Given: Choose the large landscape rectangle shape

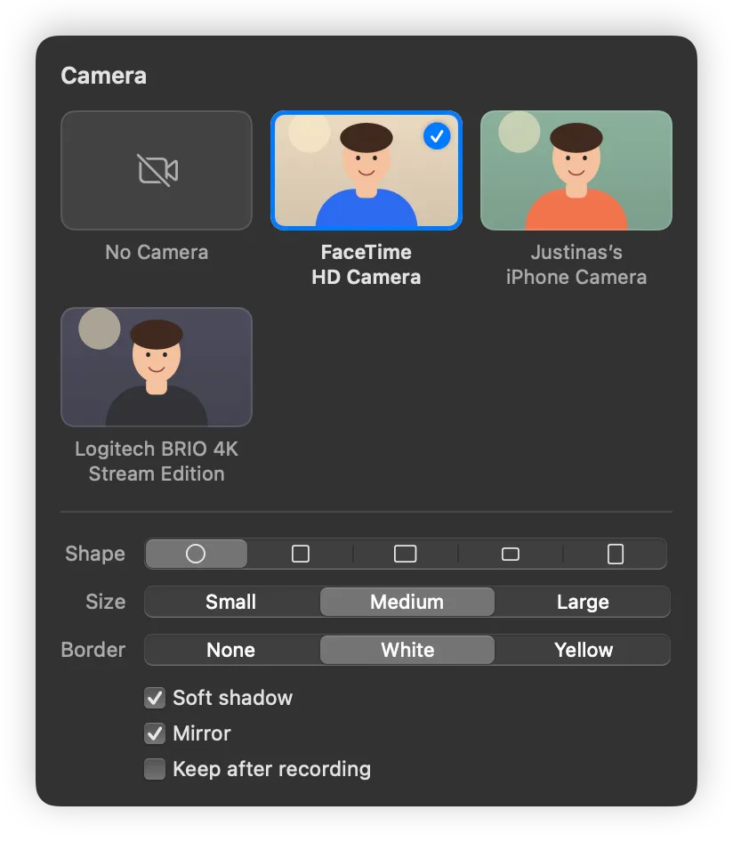Looking at the screenshot, I should pyautogui.click(x=405, y=554).
